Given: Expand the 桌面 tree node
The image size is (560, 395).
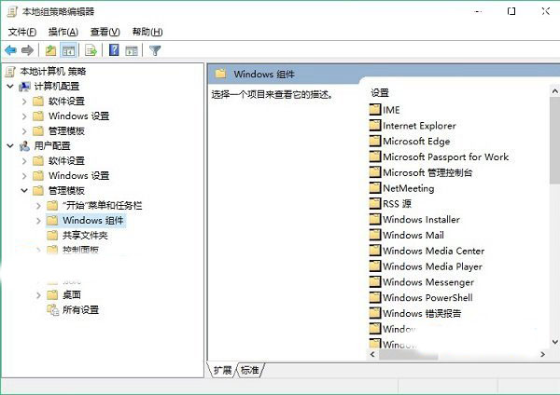Looking at the screenshot, I should click(x=38, y=295).
